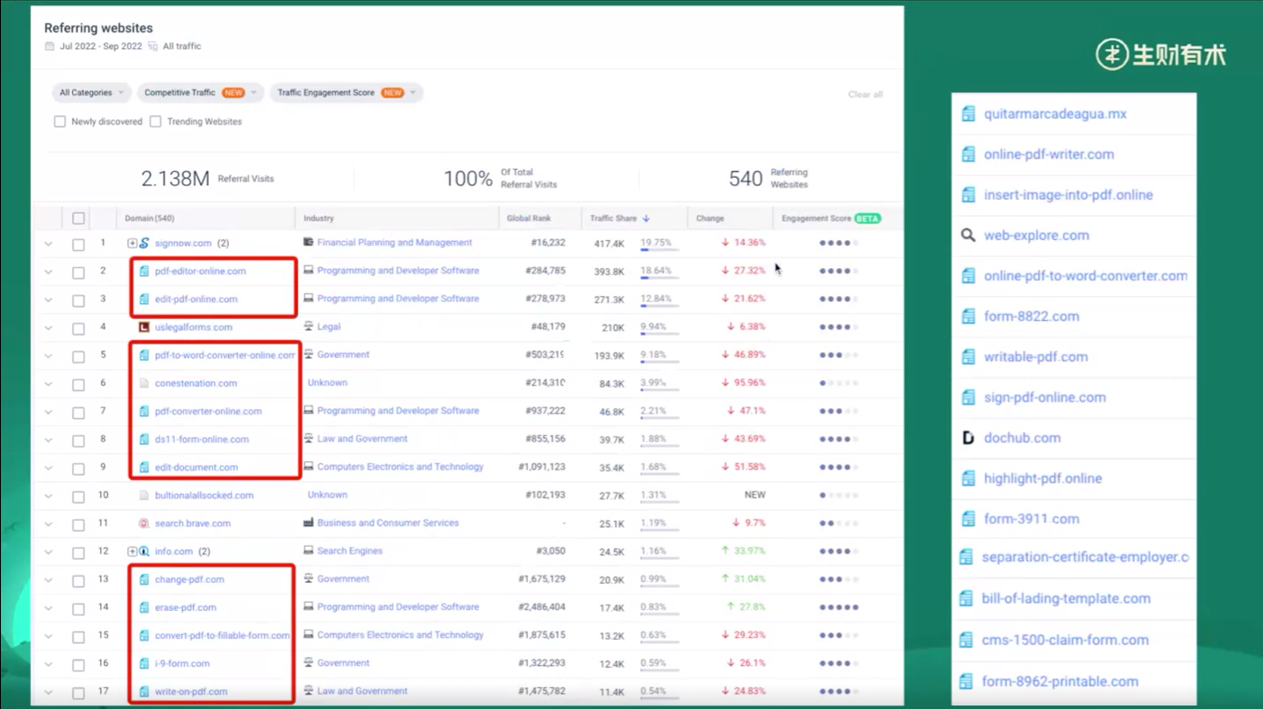Select the checkbox for row erase-pdf.com
This screenshot has width=1263, height=709.
coord(78,608)
